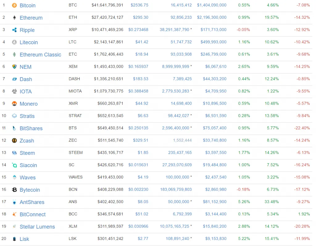Click Ethereum price $295.30
Viewport: 316px width, 247px height.
tap(140, 17)
